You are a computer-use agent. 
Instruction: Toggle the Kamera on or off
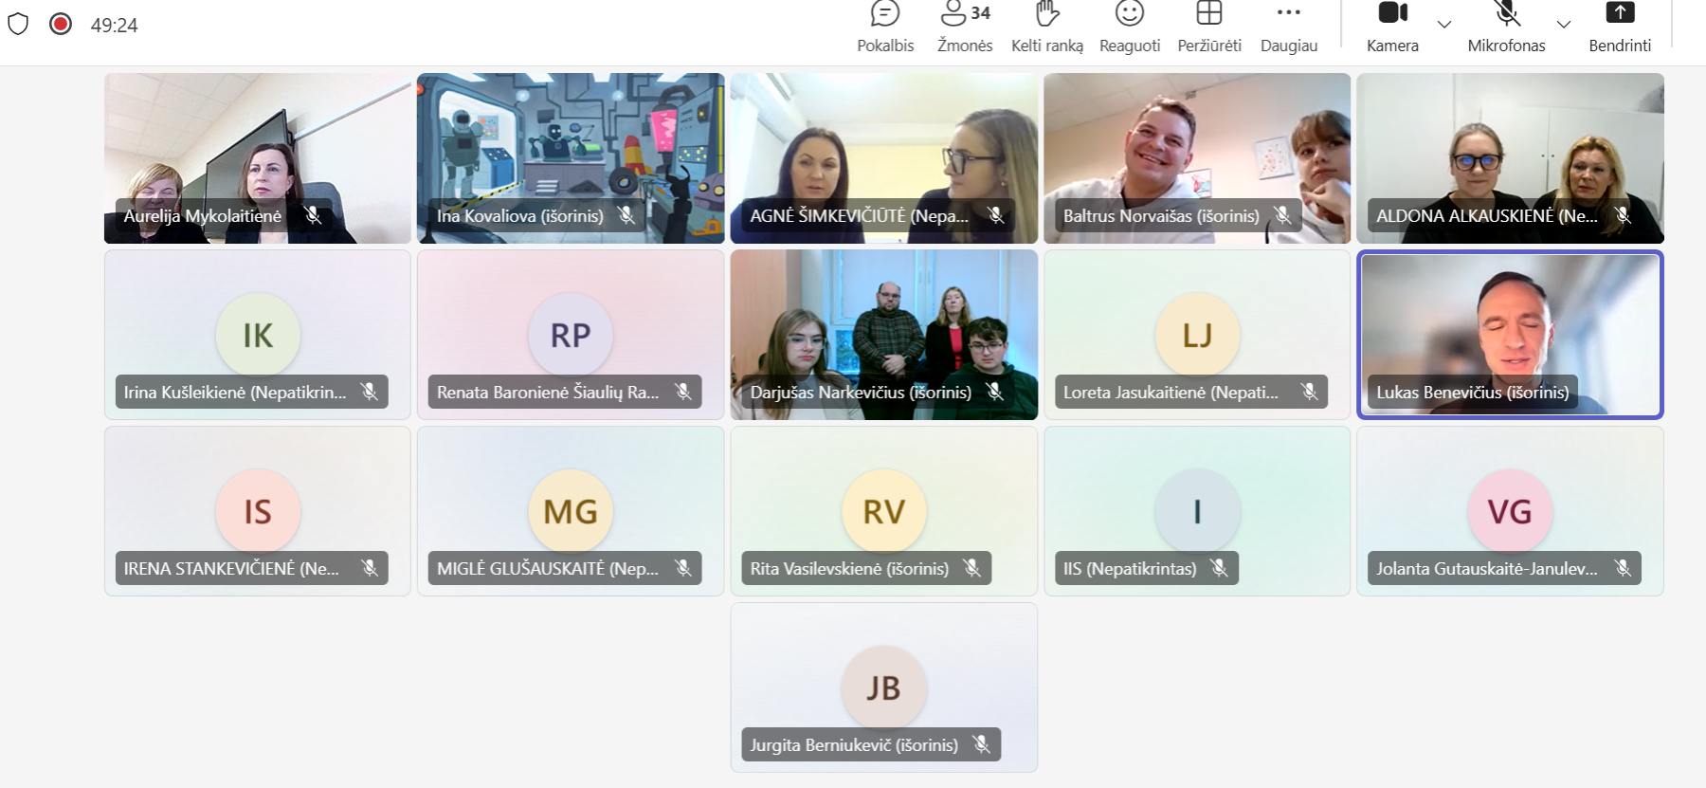(x=1392, y=27)
